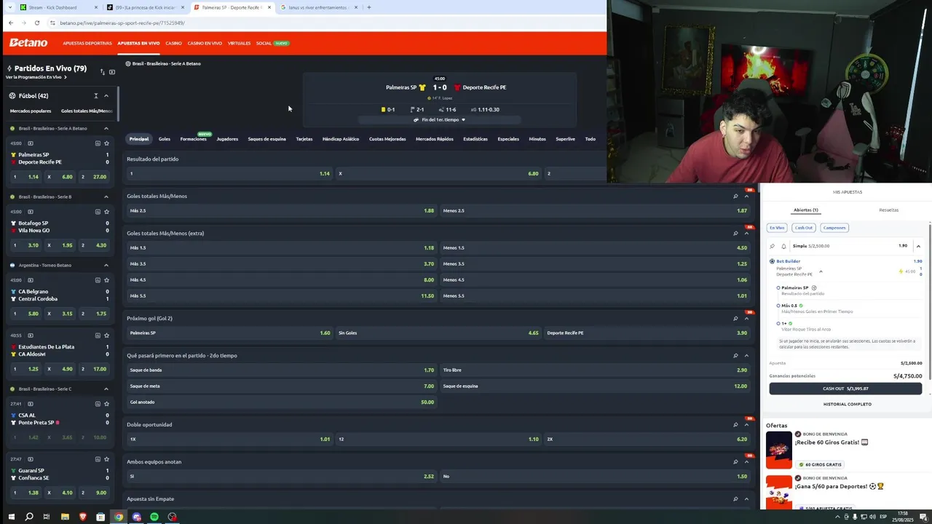Select Goles totales Más/Menos sidebar filter

click(87, 111)
